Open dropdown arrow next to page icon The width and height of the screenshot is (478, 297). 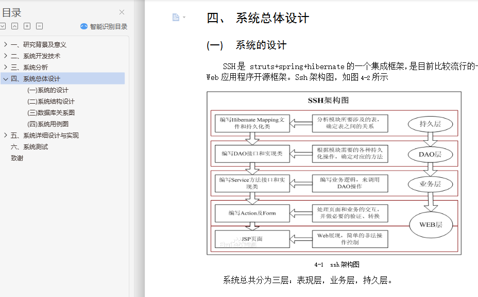click(x=184, y=18)
